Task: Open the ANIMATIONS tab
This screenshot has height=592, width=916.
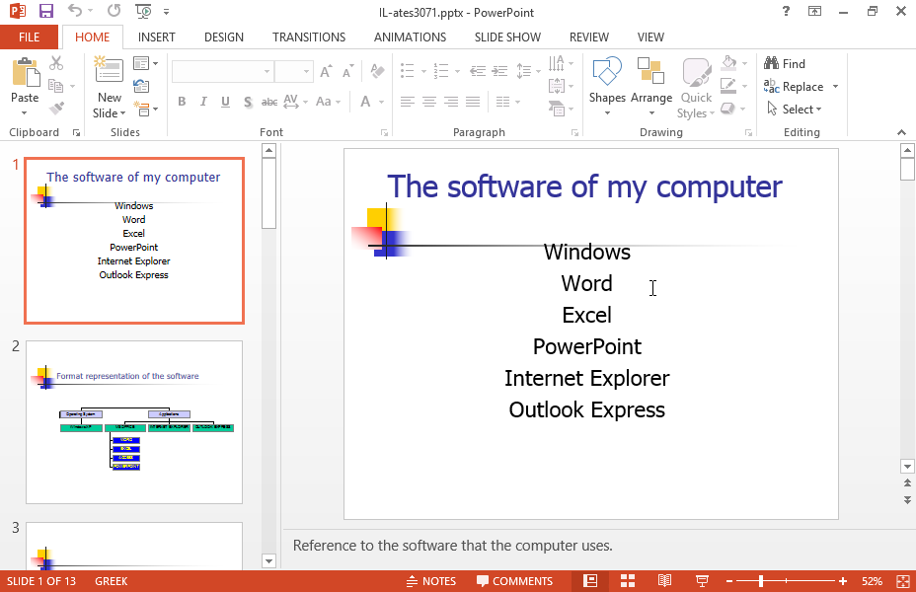Action: [410, 37]
